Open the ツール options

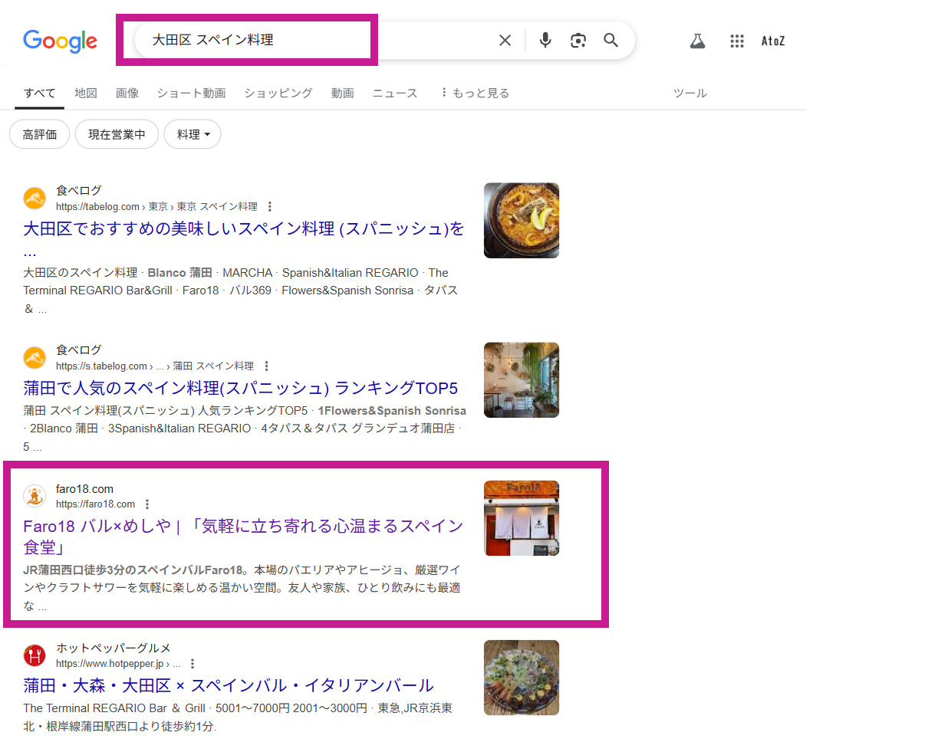pos(689,93)
